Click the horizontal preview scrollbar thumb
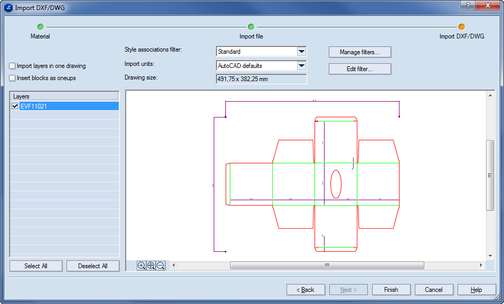The height and width of the screenshot is (304, 504). [327, 266]
